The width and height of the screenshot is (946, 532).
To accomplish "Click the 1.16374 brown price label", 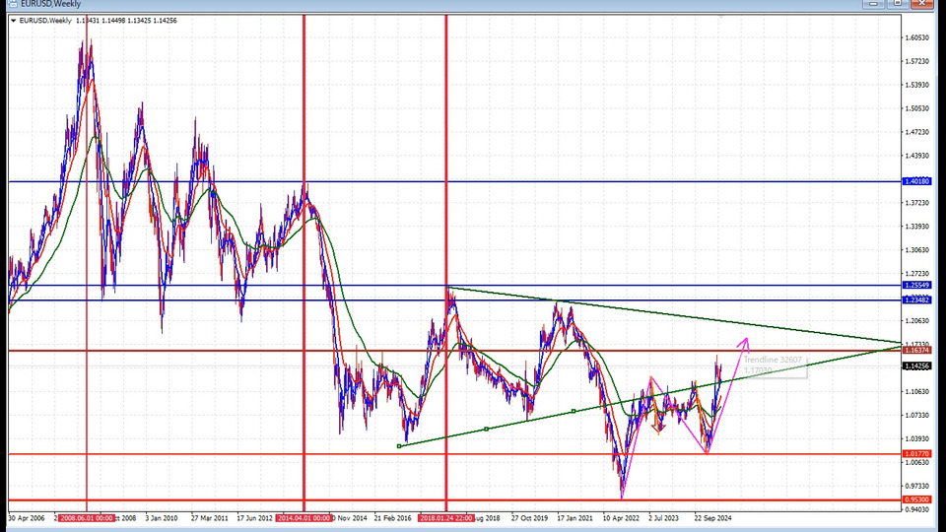I will pyautogui.click(x=916, y=350).
